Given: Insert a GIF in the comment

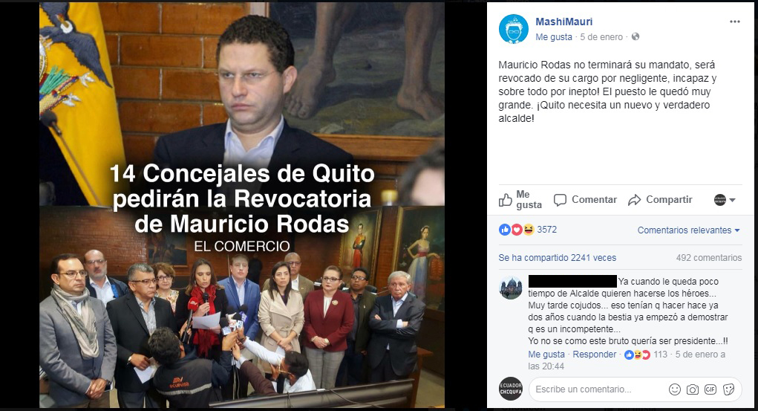Looking at the screenshot, I should (x=710, y=389).
